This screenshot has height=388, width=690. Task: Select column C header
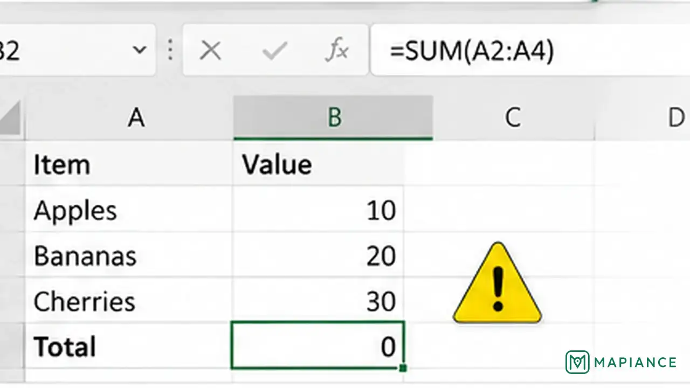(513, 117)
